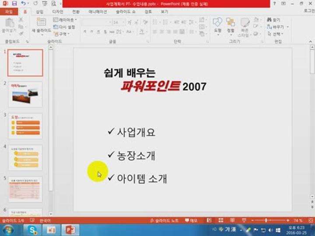
Task: Open the 파일 file tab
Action: pyautogui.click(x=9, y=12)
